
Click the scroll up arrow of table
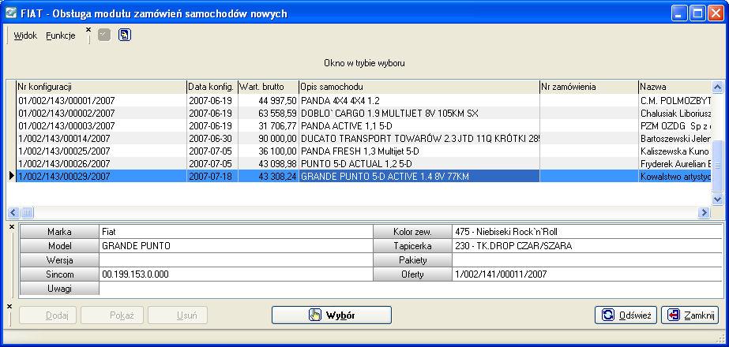(717, 87)
